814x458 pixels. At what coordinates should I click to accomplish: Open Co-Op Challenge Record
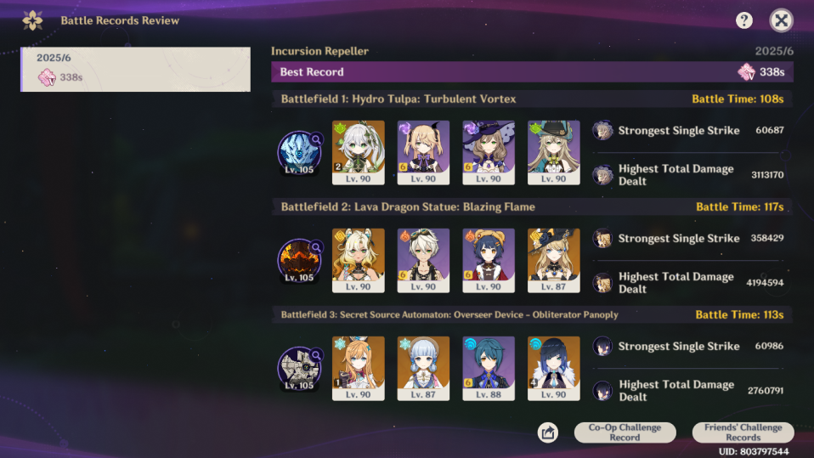[625, 432]
